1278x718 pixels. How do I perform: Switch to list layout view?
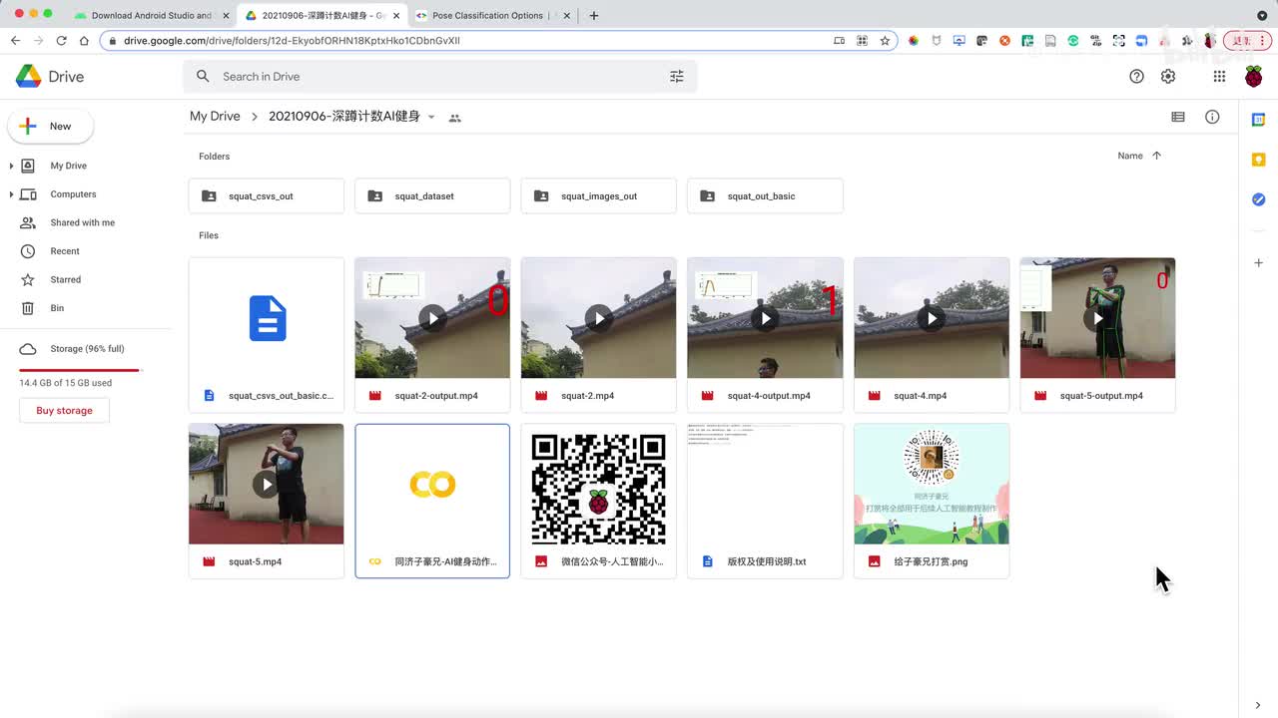tap(1178, 117)
